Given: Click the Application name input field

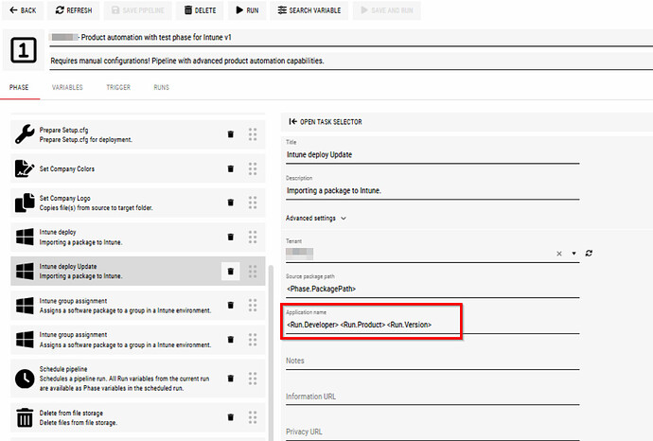Looking at the screenshot, I should [373, 325].
